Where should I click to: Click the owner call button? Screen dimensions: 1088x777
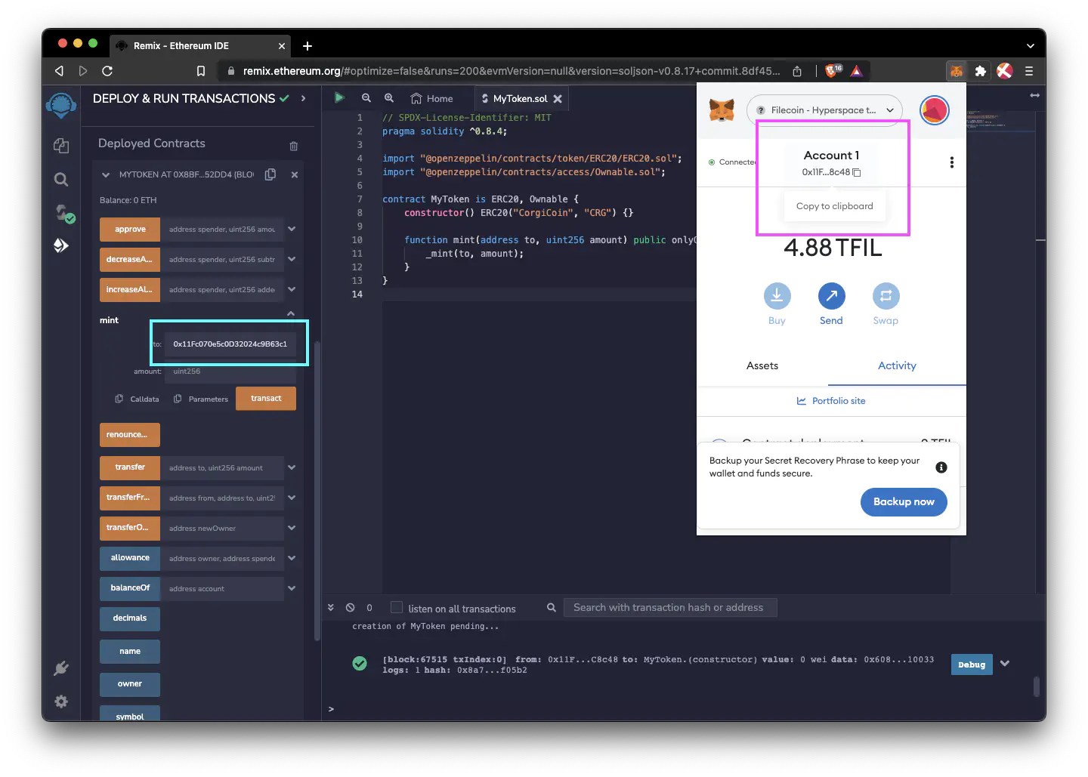(130, 684)
